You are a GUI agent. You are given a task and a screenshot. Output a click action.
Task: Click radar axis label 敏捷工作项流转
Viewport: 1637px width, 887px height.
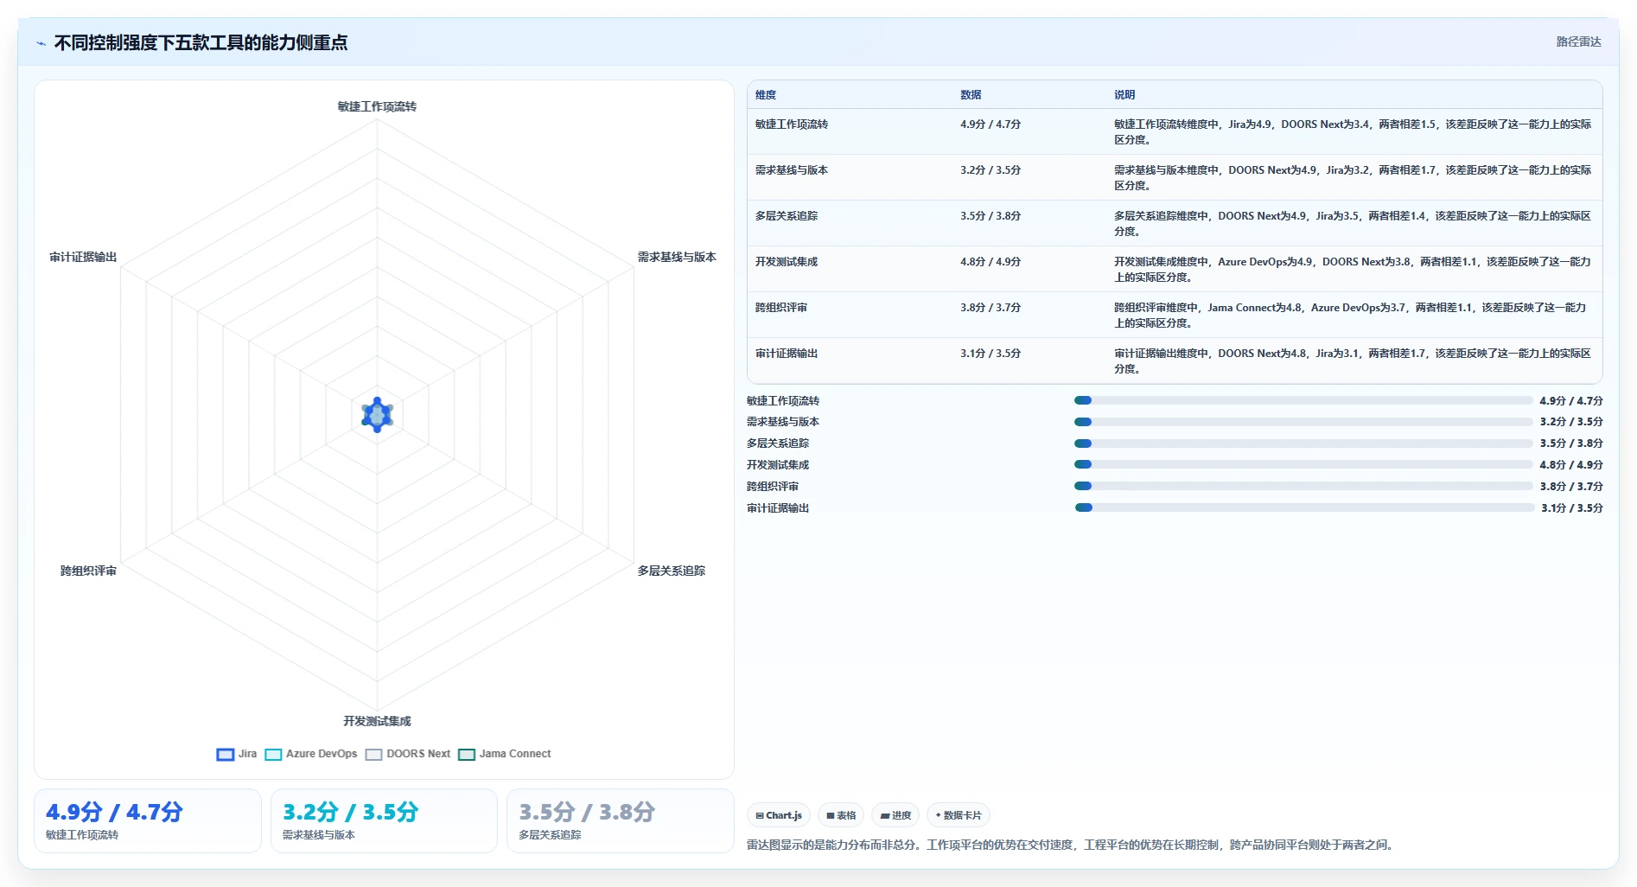[377, 106]
